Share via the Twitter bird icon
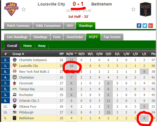 [145, 26]
